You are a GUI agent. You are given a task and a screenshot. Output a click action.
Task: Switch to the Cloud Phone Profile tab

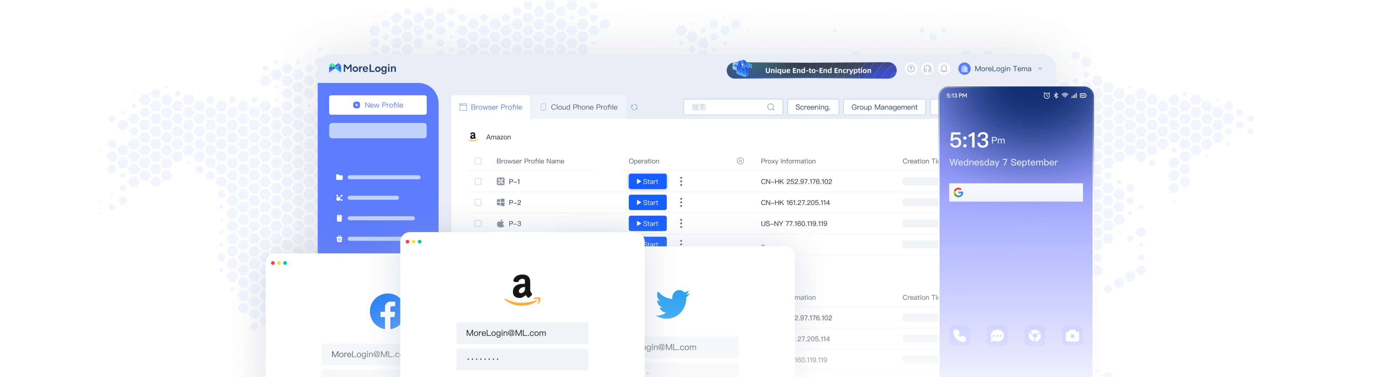579,107
